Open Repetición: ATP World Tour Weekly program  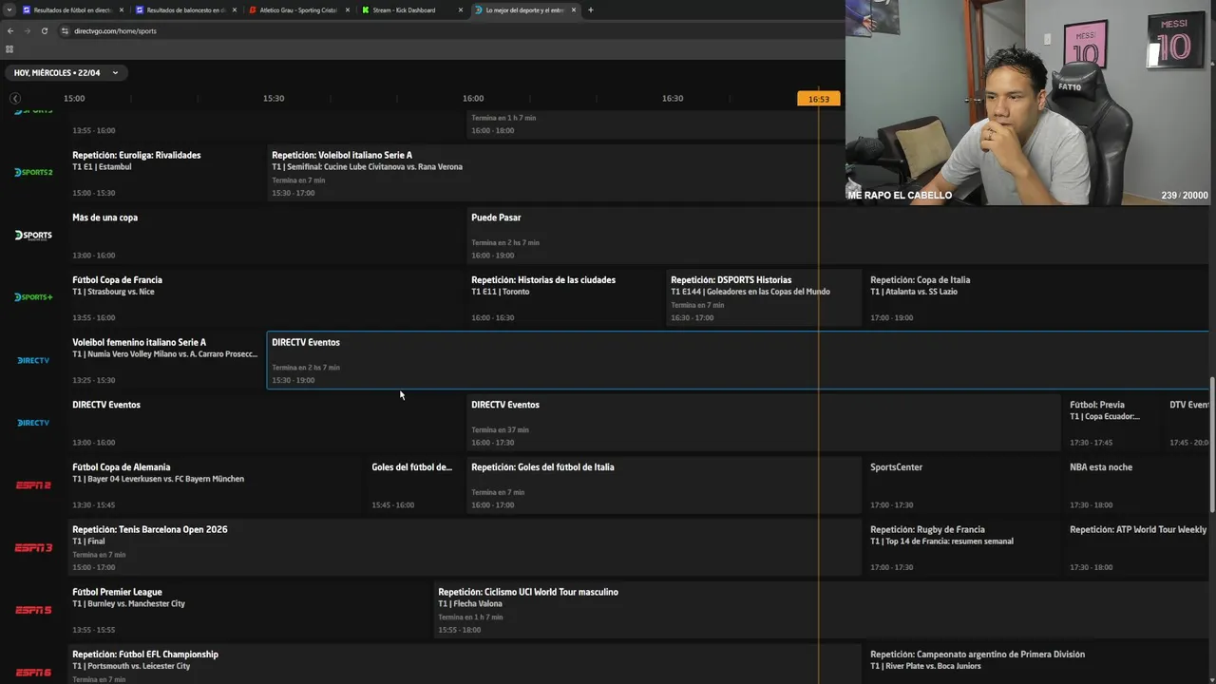pyautogui.click(x=1137, y=549)
